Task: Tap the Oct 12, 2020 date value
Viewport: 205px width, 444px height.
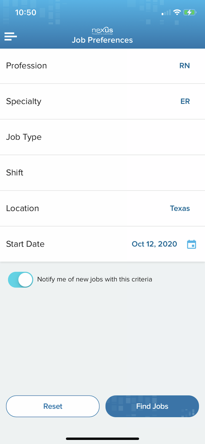Action: point(154,244)
